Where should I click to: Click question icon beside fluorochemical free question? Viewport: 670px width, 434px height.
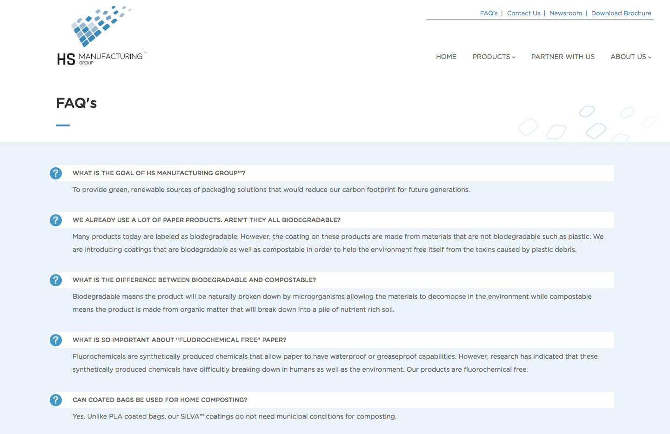[56, 340]
